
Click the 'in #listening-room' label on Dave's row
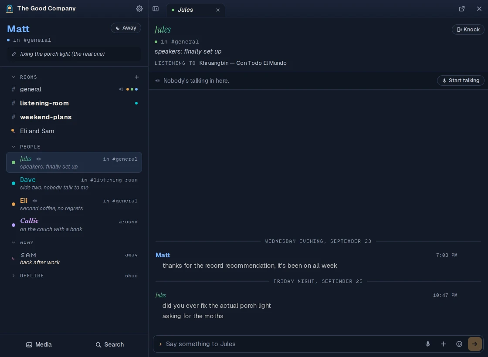(109, 180)
